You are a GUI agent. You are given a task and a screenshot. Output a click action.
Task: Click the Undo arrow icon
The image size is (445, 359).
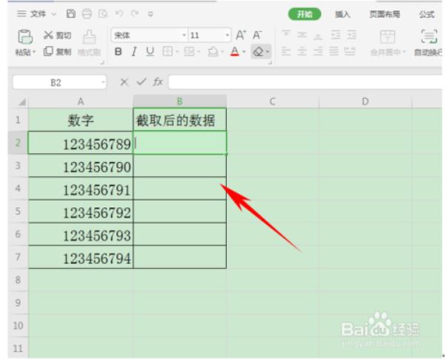119,13
